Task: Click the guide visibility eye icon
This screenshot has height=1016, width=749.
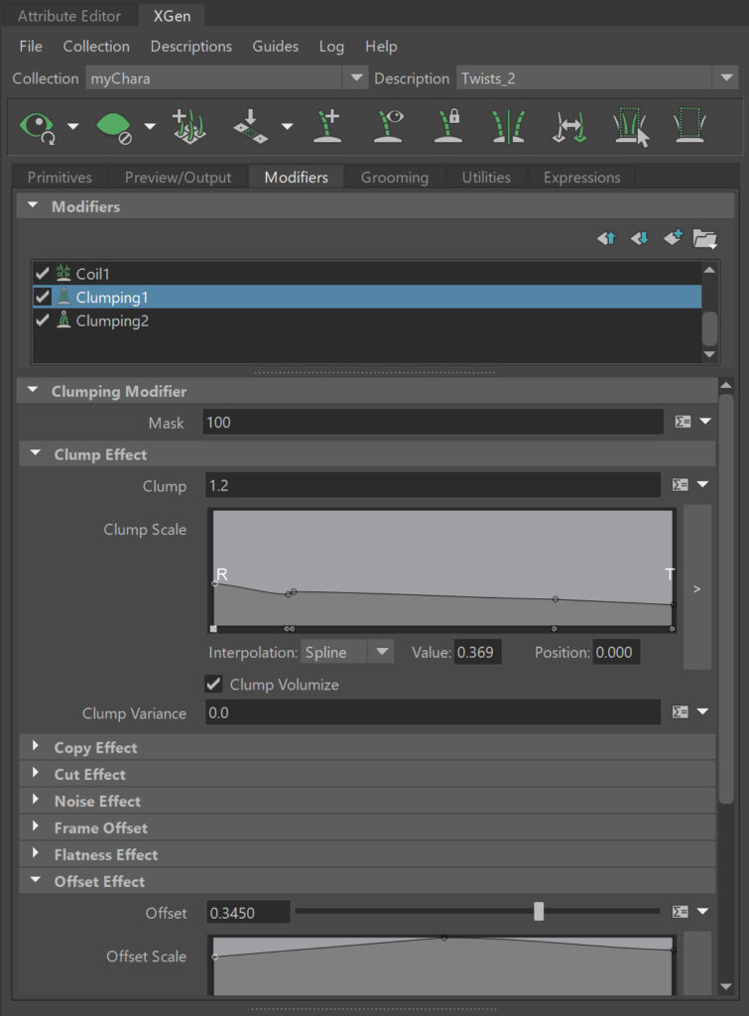Action: 389,126
